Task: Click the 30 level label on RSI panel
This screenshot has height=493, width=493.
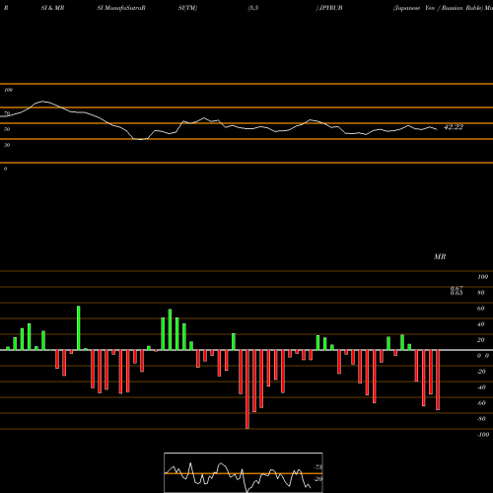Action: [x=7, y=145]
